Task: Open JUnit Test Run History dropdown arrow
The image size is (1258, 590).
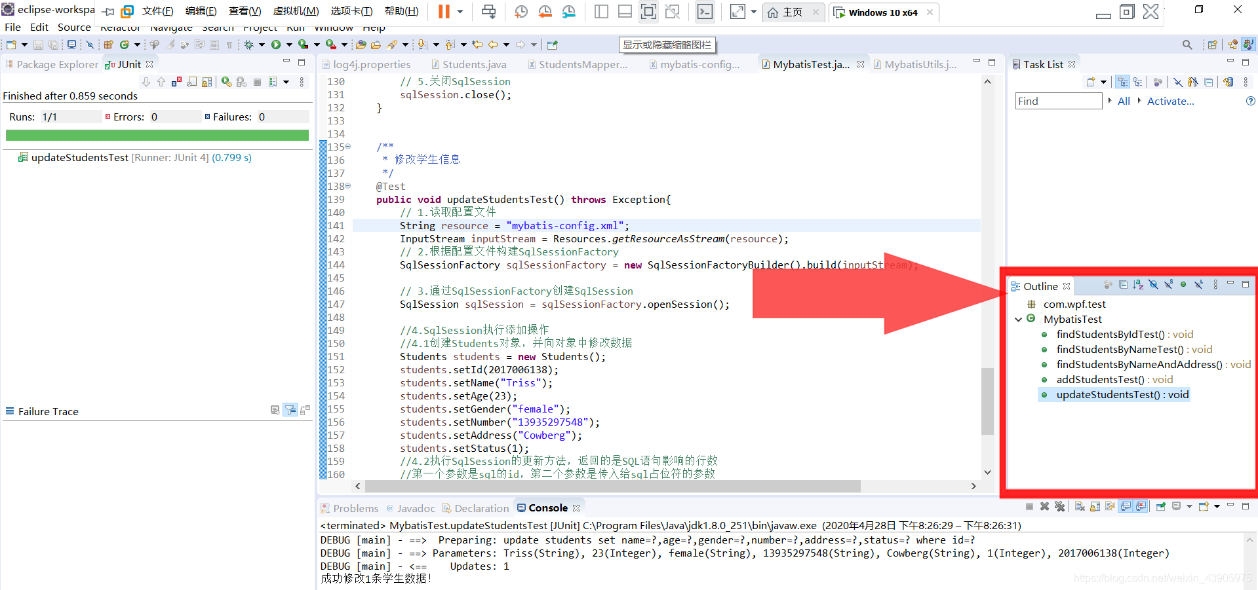Action: pyautogui.click(x=286, y=82)
